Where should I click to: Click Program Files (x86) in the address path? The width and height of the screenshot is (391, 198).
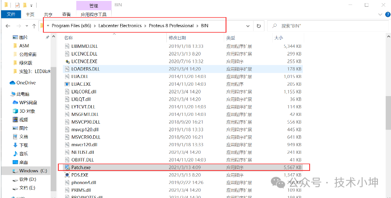coord(71,26)
